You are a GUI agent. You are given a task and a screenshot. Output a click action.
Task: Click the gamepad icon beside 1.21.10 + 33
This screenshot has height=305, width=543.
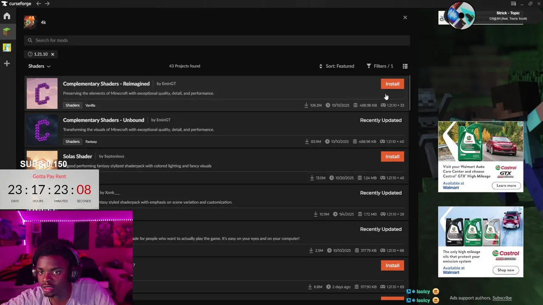(x=383, y=105)
